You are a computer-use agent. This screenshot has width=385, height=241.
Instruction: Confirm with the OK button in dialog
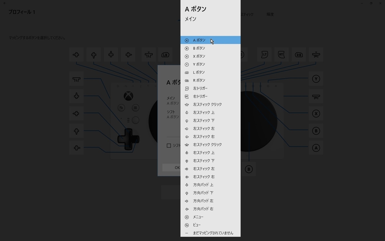172,167
